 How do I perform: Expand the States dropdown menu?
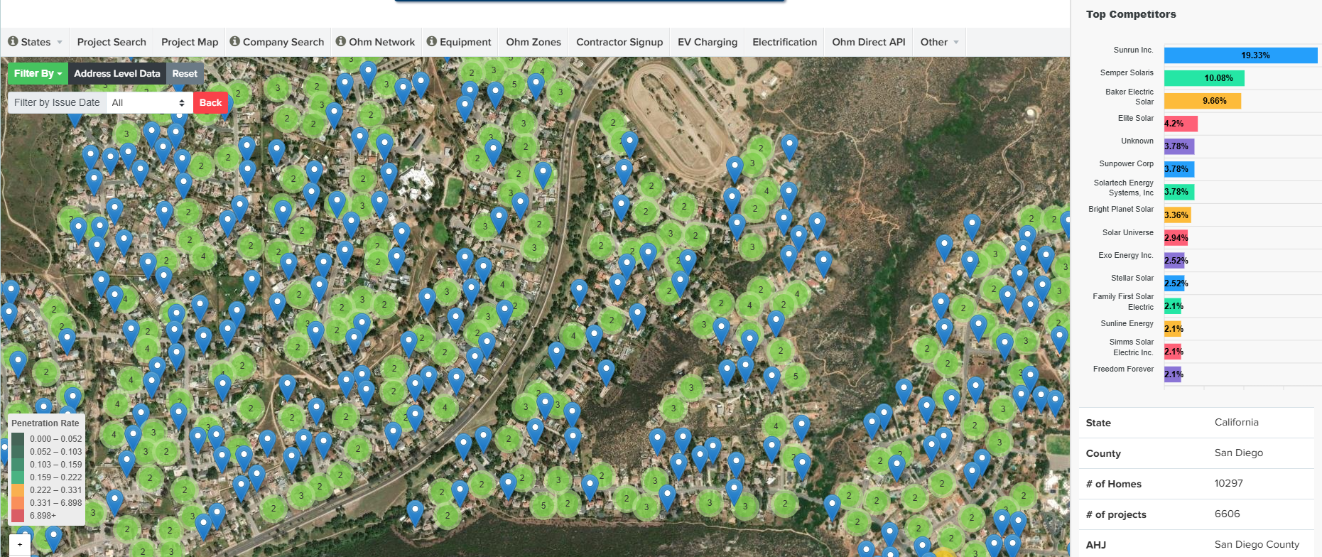(x=36, y=42)
